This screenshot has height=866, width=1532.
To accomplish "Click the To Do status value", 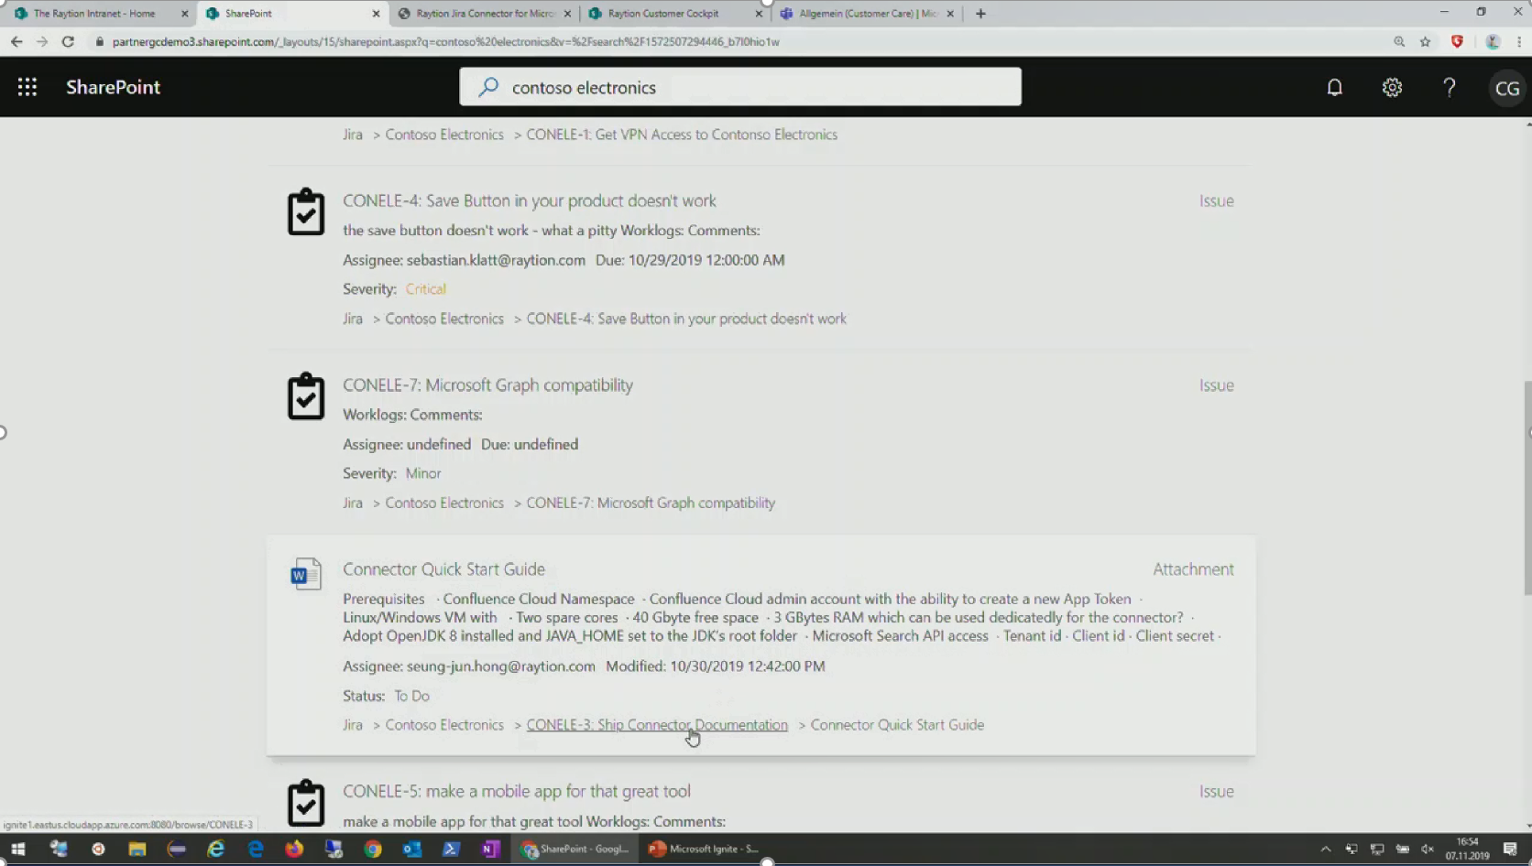I will [x=411, y=696].
